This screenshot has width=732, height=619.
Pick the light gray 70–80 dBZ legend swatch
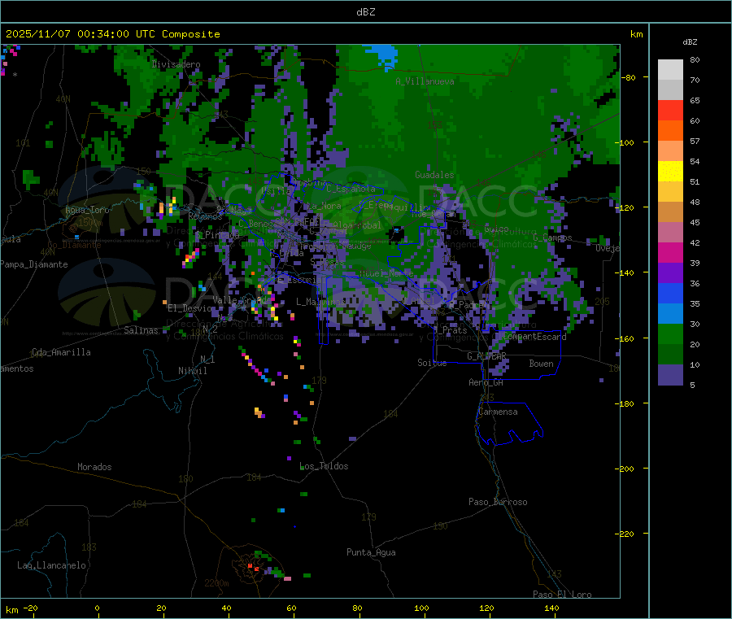[x=670, y=70]
